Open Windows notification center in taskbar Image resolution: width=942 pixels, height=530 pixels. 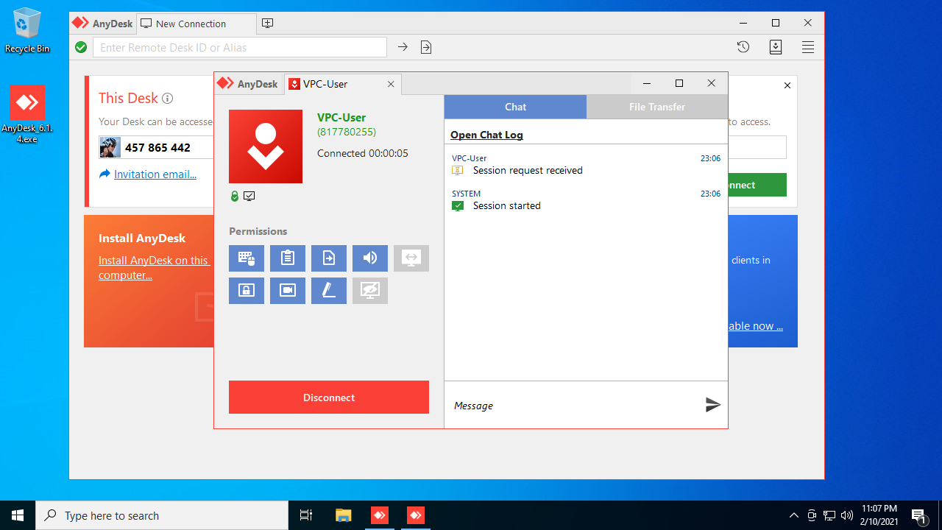[x=918, y=515]
